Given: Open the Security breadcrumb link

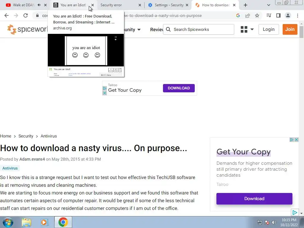Looking at the screenshot, I should click(x=26, y=136).
